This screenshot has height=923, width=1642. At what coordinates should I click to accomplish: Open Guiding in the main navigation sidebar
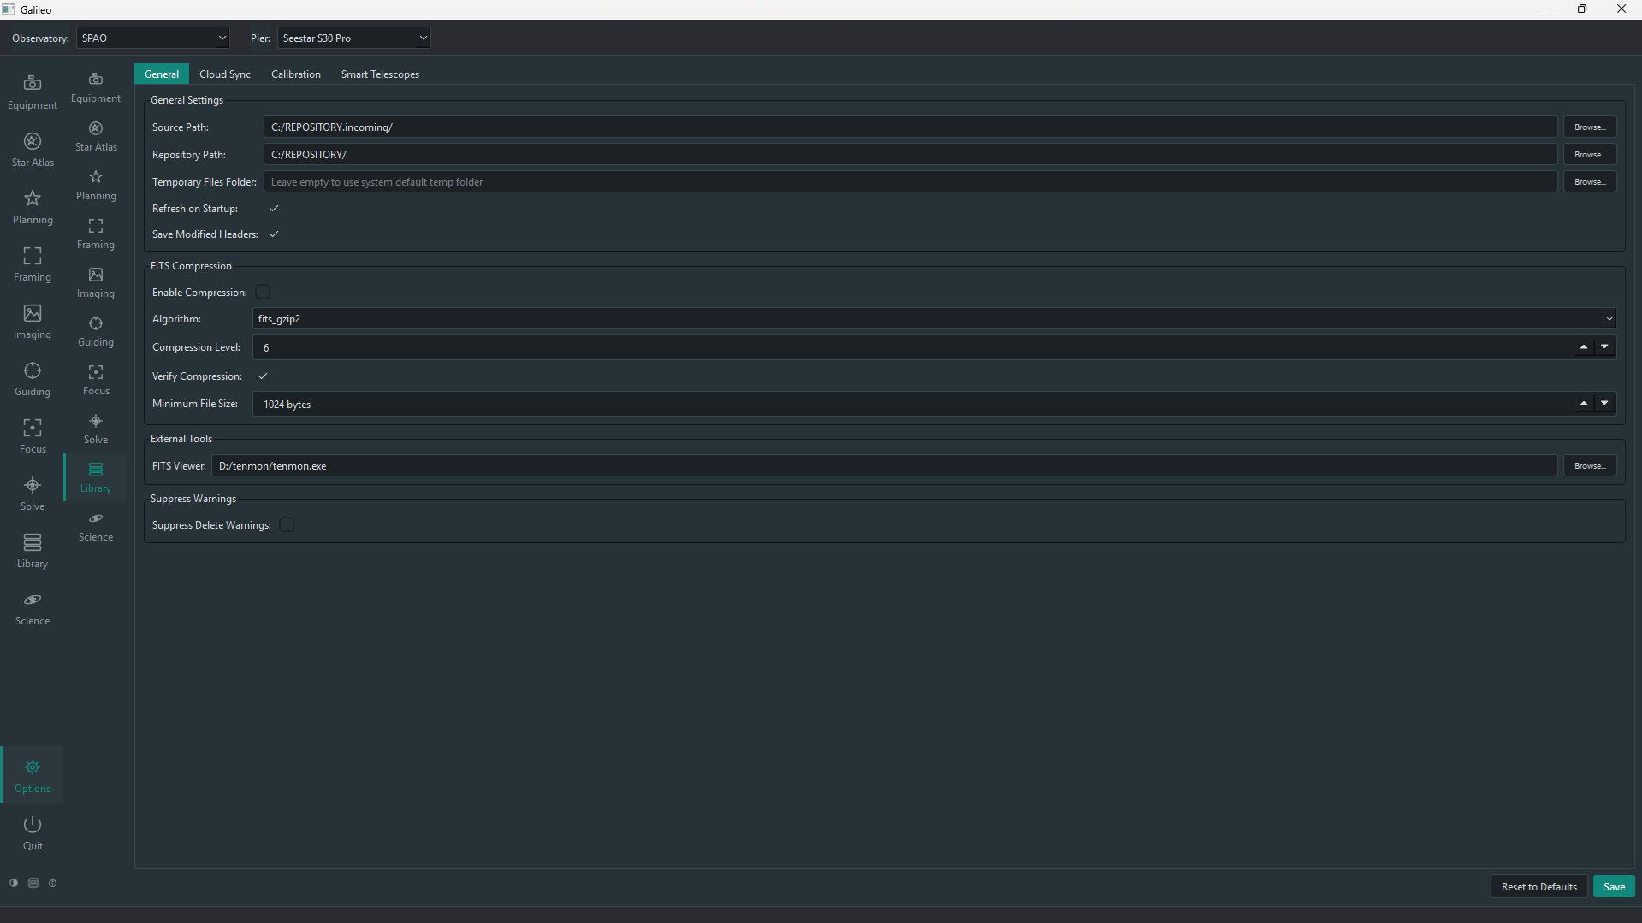coord(33,378)
